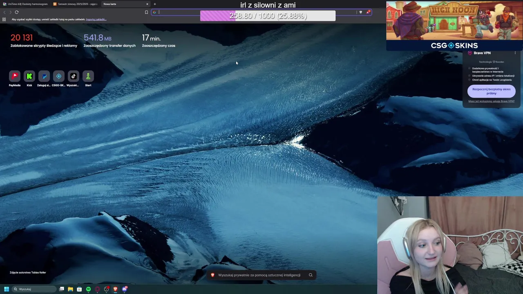Open the Start chess shortcut tile

click(88, 76)
